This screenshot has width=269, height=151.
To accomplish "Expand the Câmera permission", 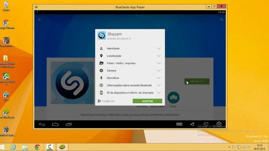I will click(x=159, y=70).
